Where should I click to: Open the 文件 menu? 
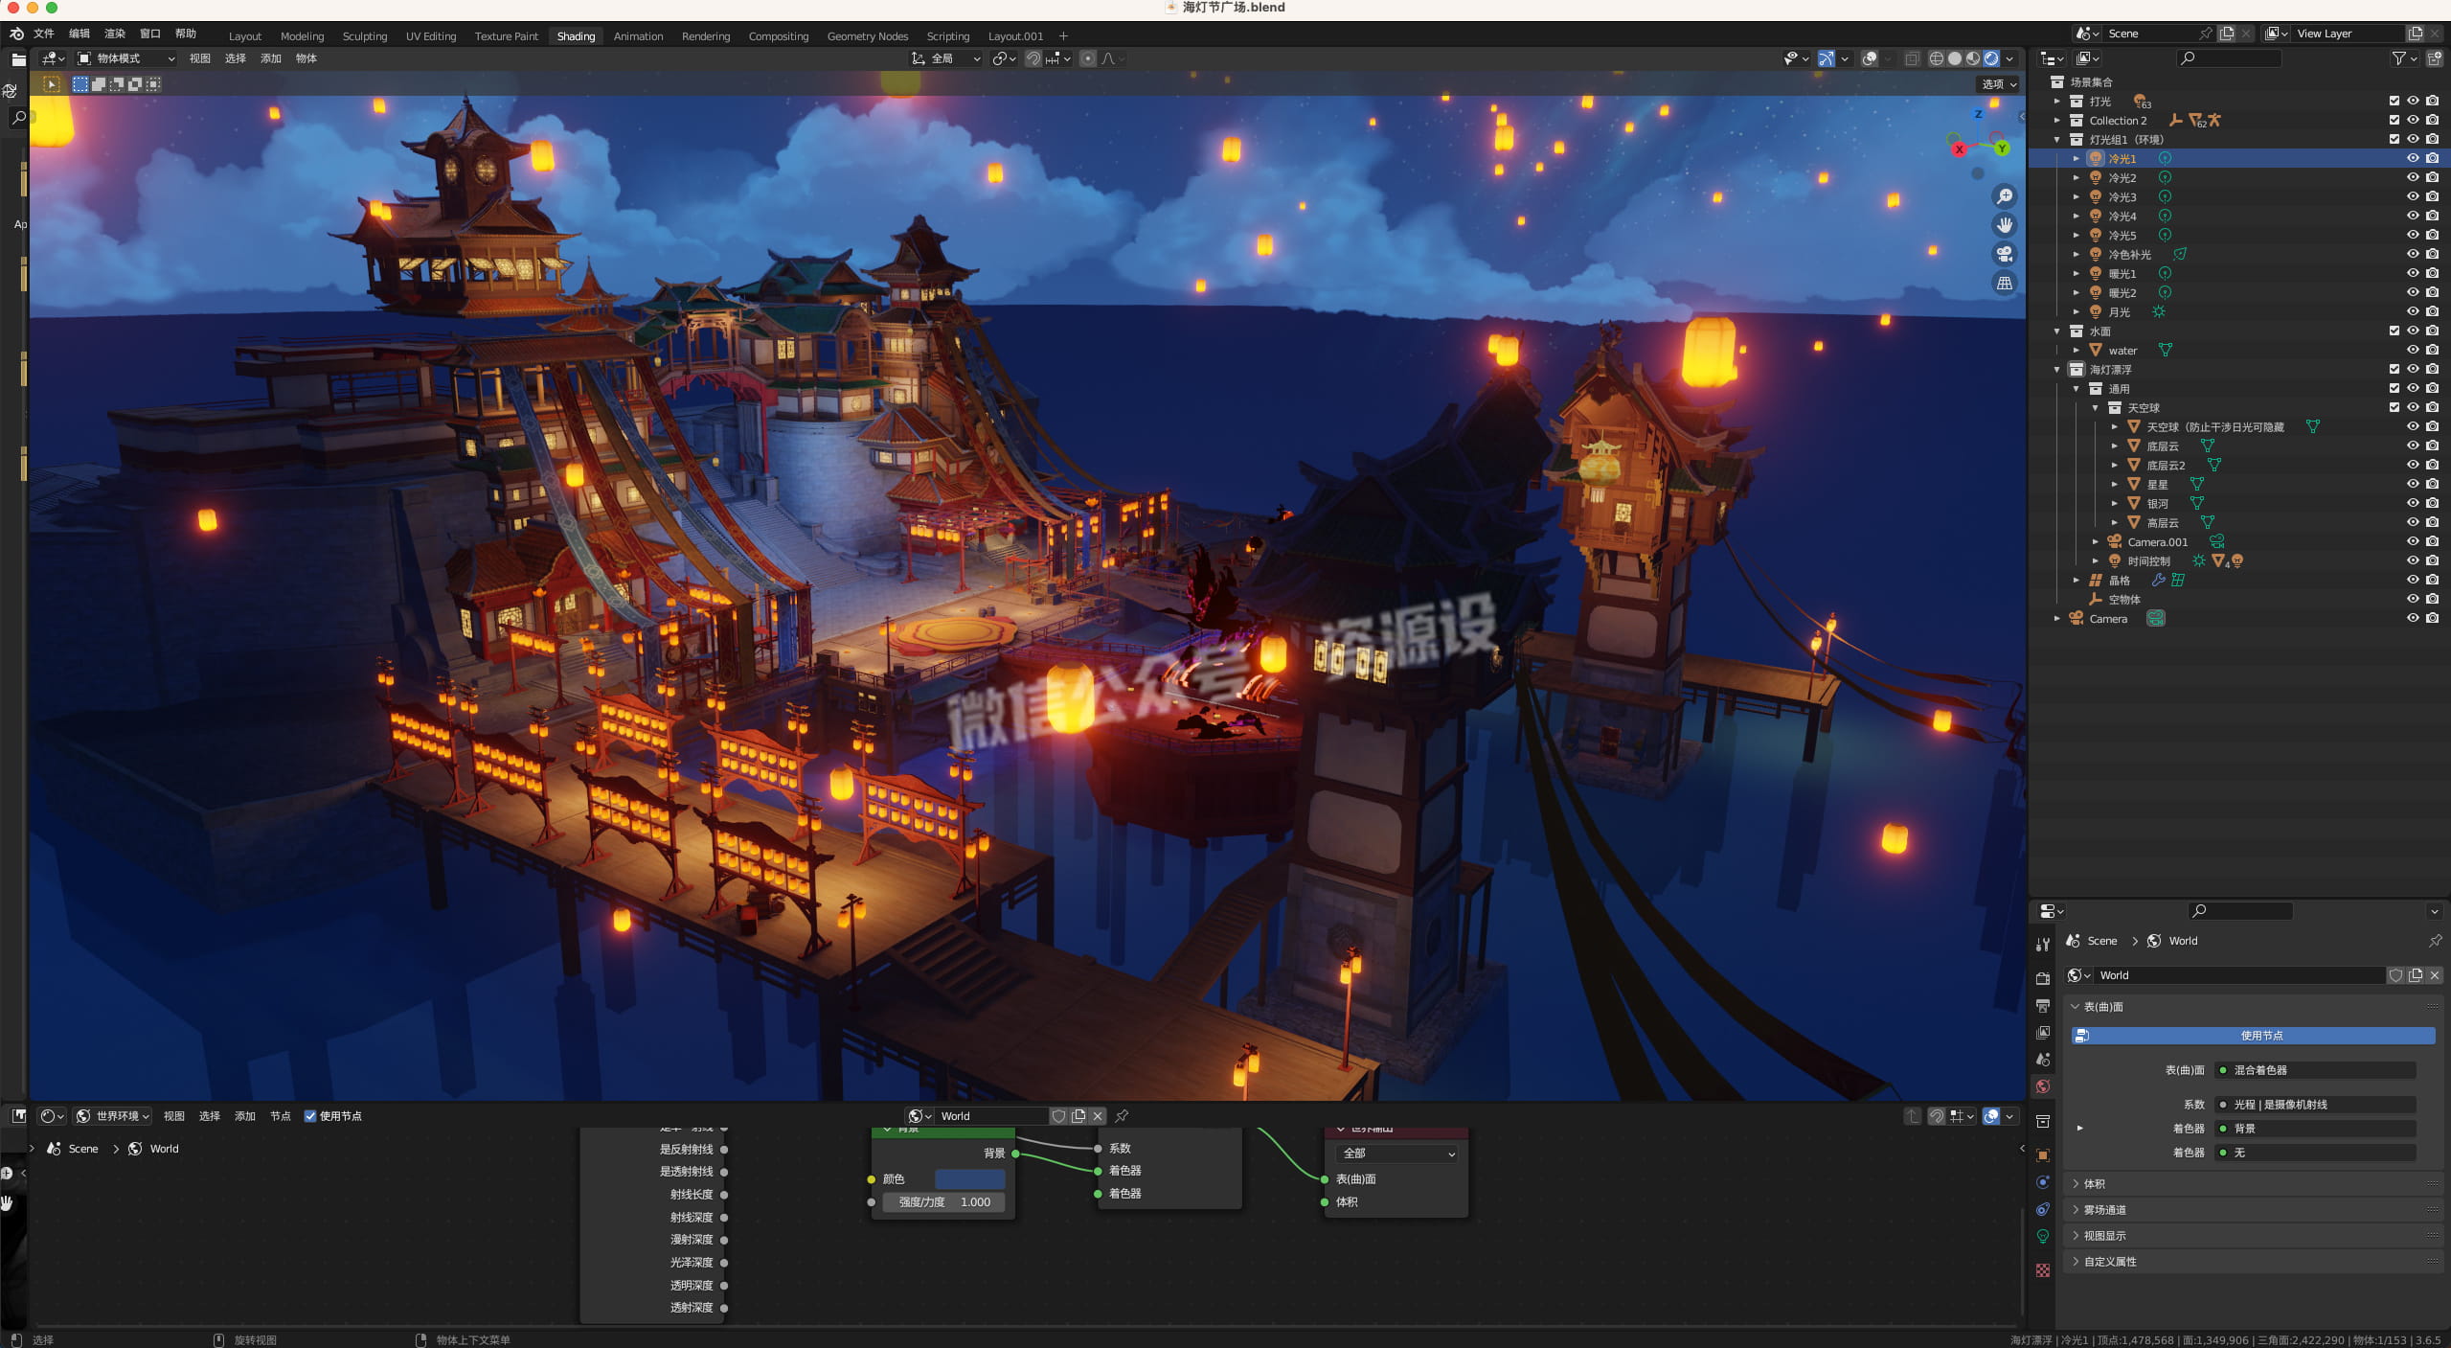[x=44, y=34]
